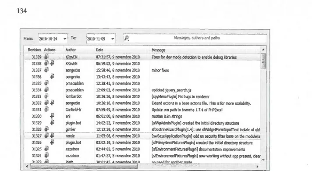312x171 pixels.
Task: Select author ezzatron in revision 31325 row
Action: pos(72,149)
